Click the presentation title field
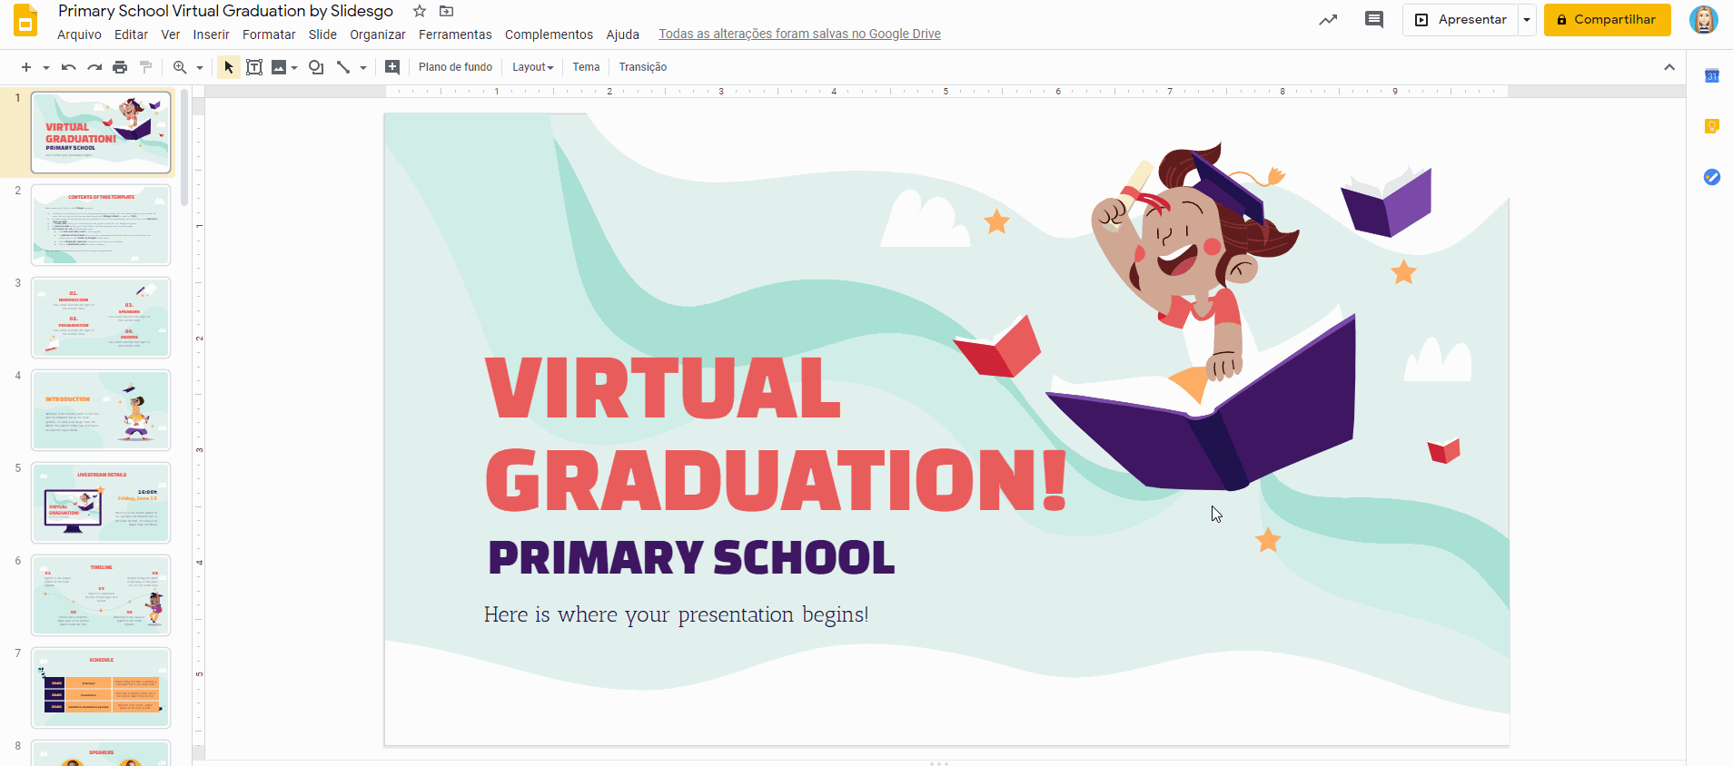Viewport: 1733px width, 766px height. (x=225, y=11)
